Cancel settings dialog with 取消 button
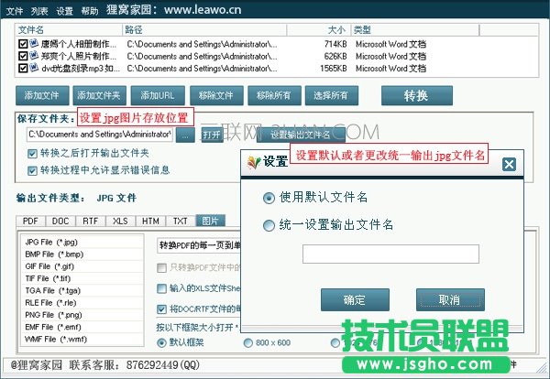 click(x=450, y=300)
